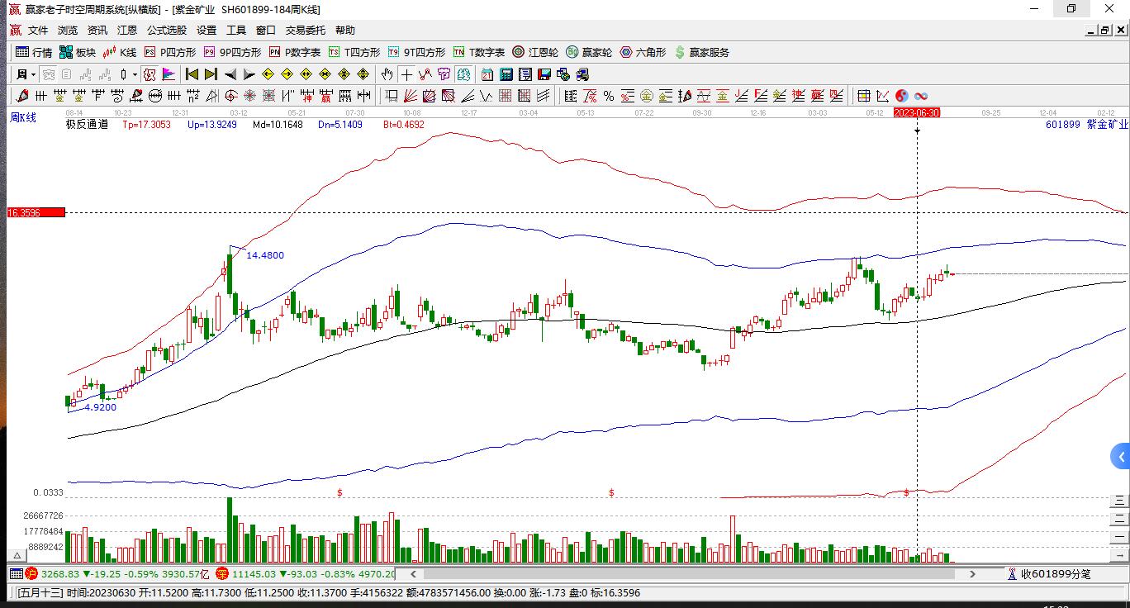Click the grid table icon beside yin-yang
The image size is (1130, 608).
tap(864, 96)
